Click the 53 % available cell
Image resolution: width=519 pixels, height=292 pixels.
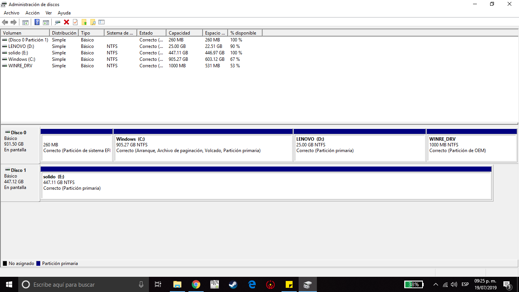click(235, 66)
